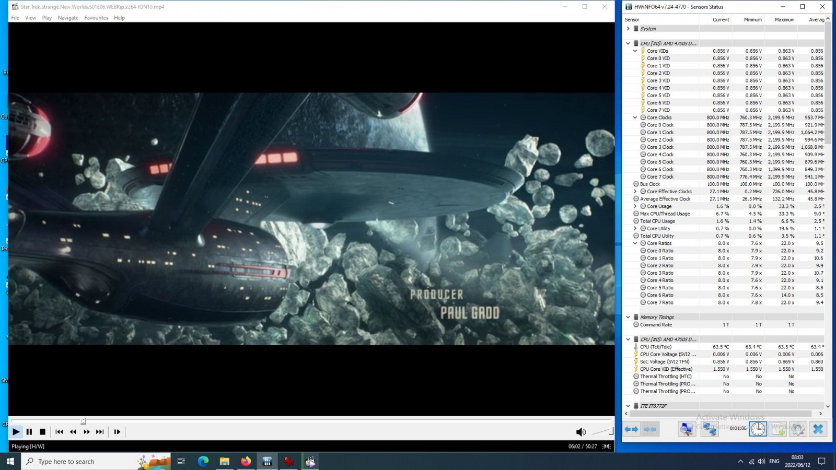Open the File menu

15,18
